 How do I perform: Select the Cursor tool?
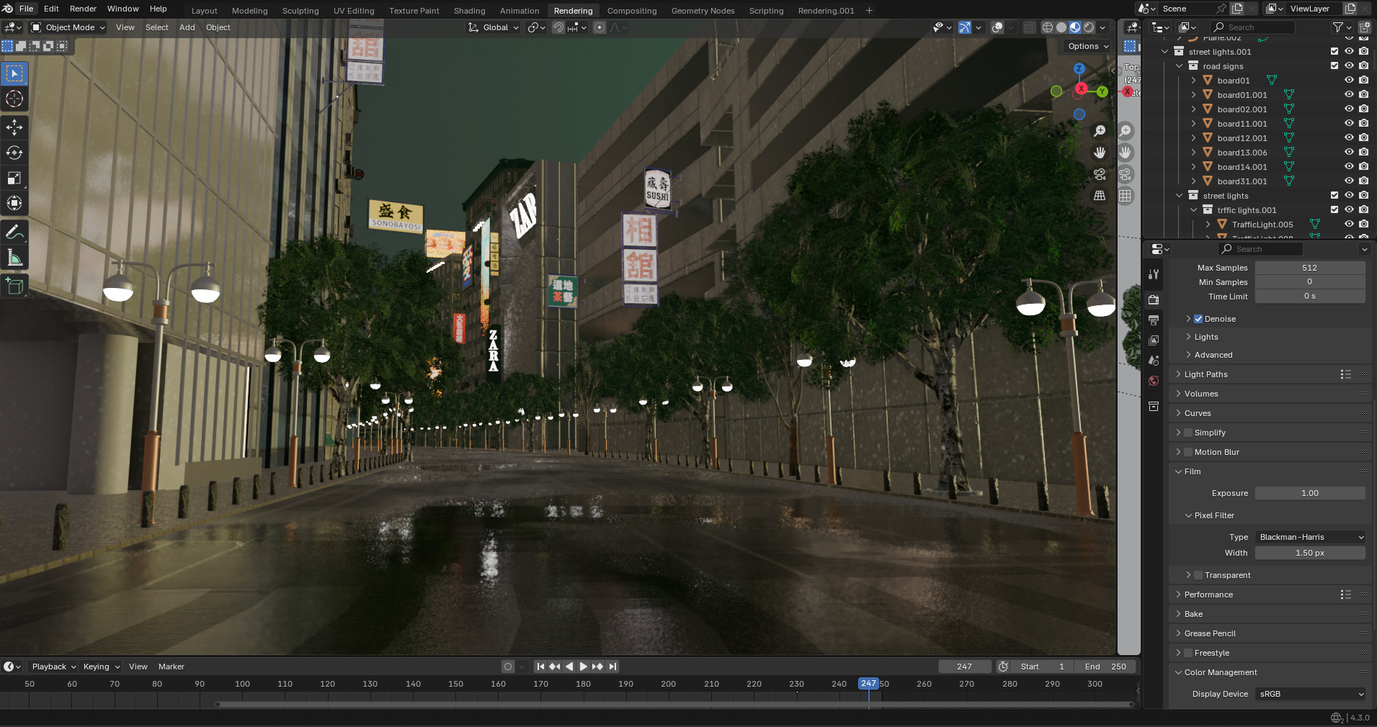click(14, 99)
